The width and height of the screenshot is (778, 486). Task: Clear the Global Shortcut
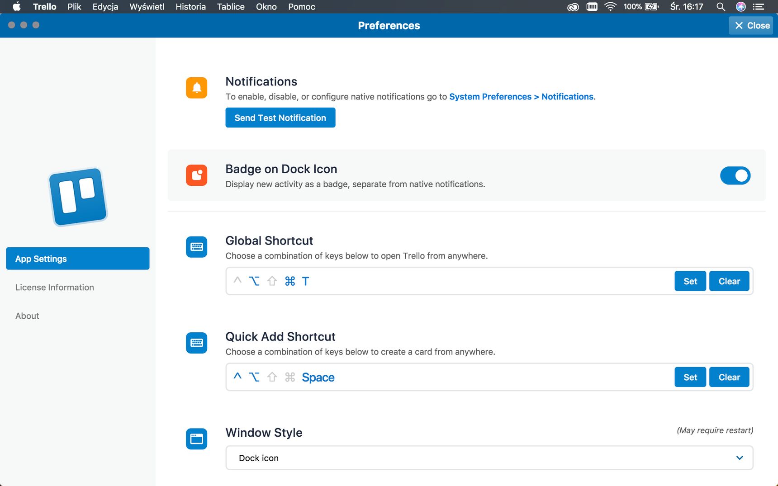[729, 281]
